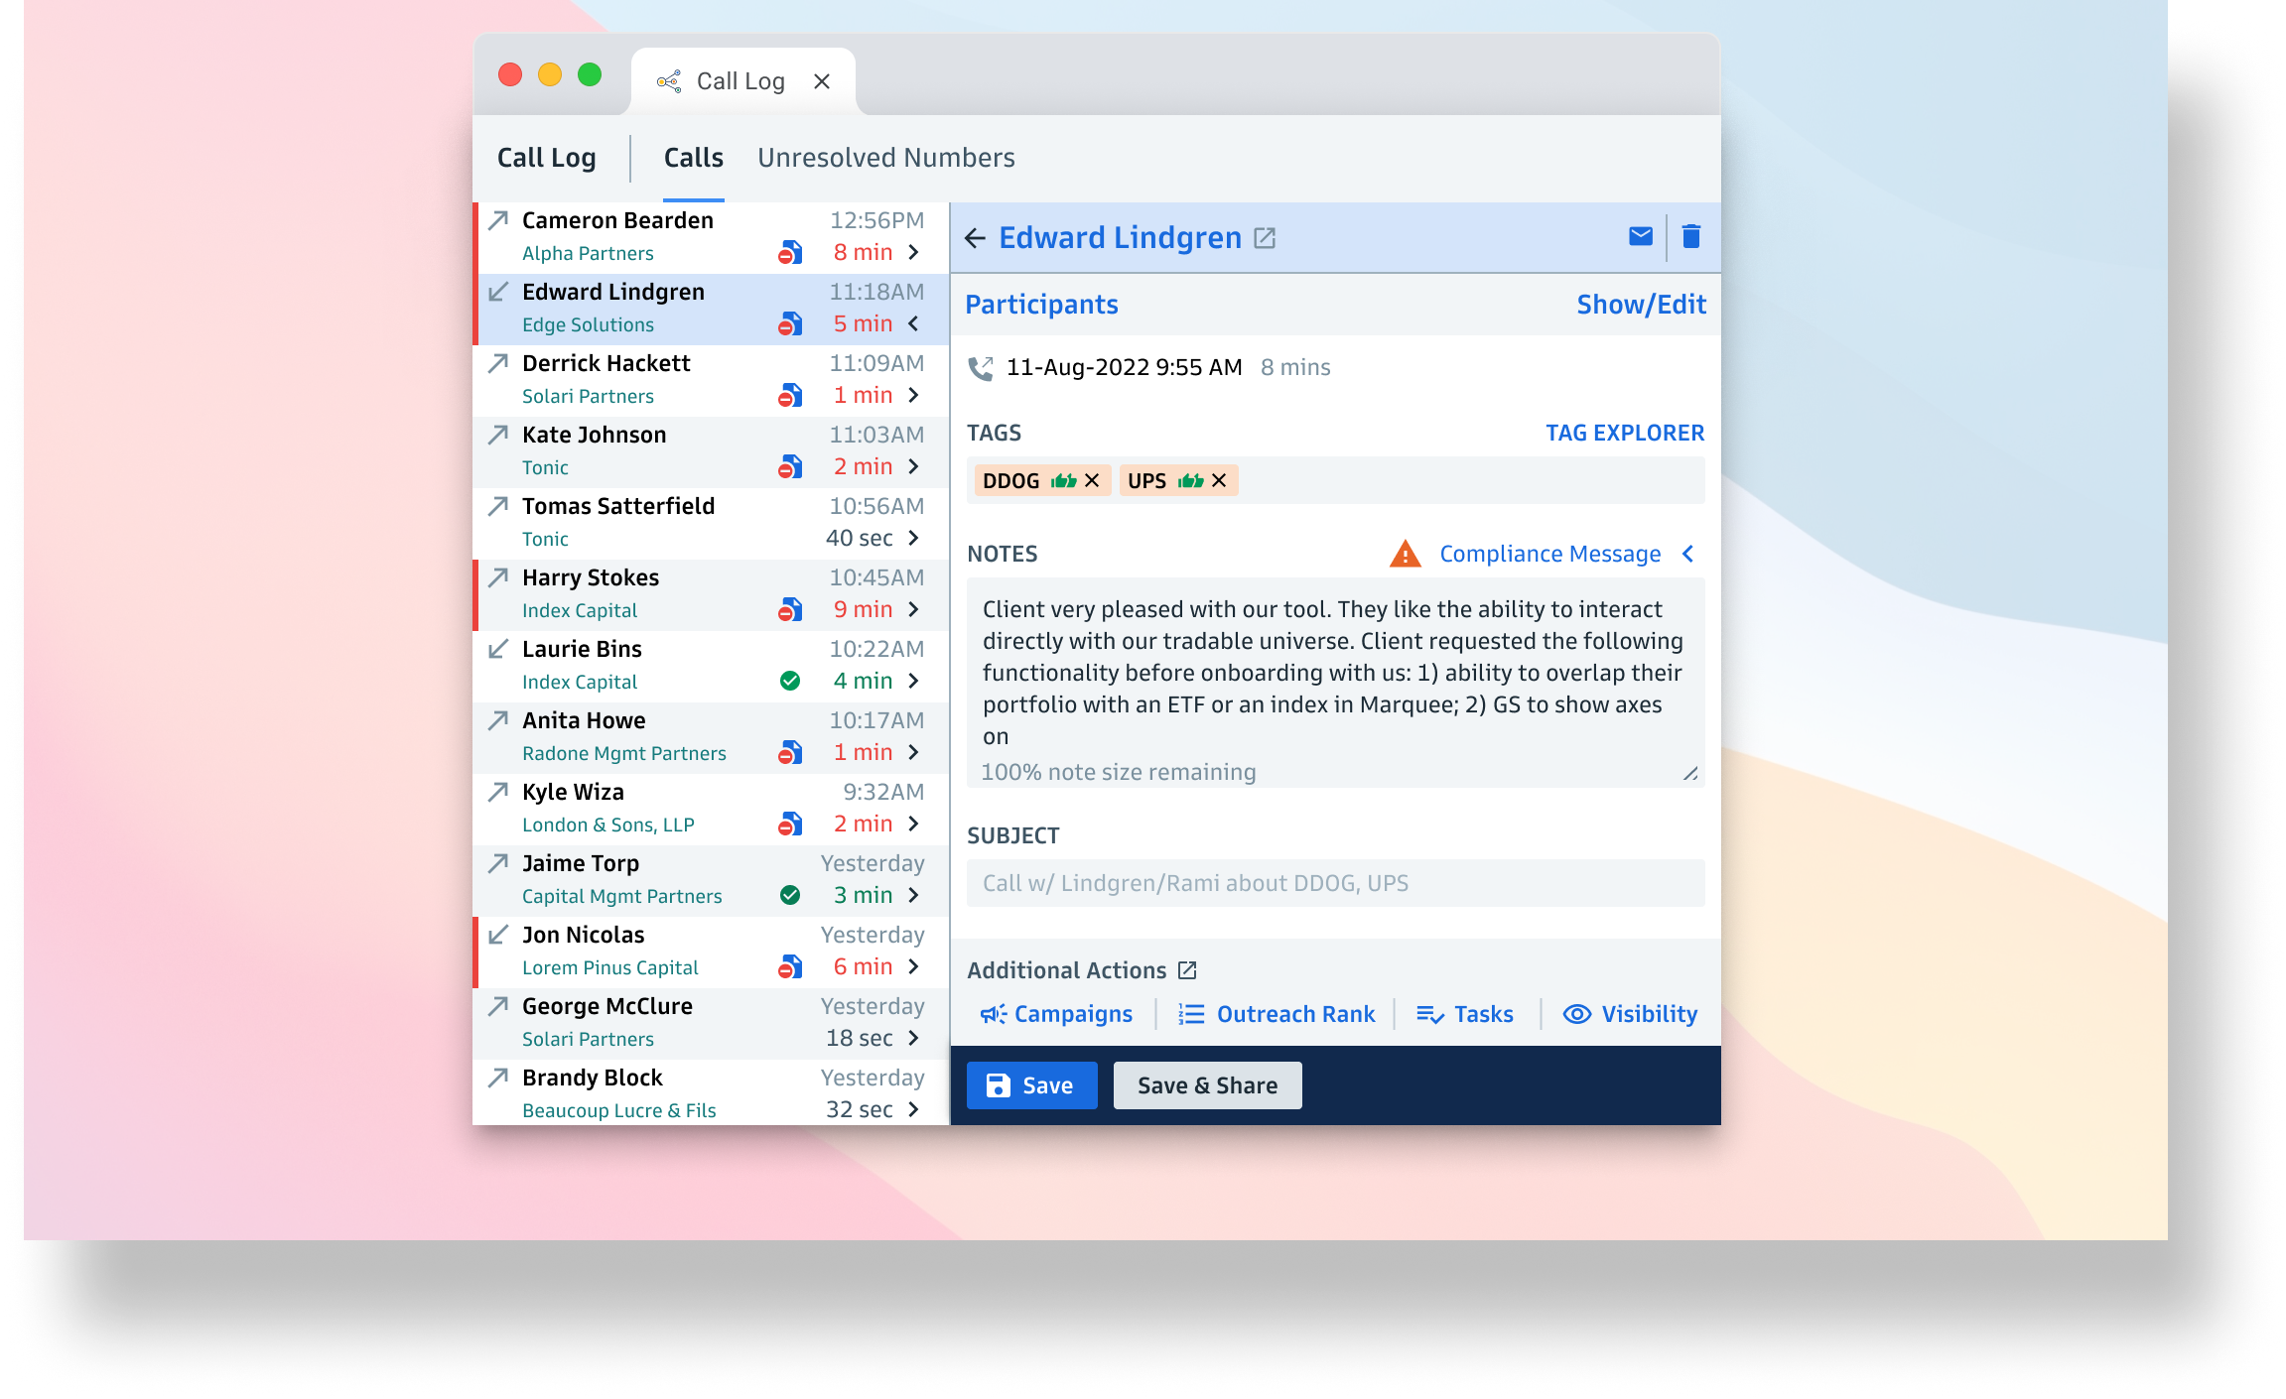The height and width of the screenshot is (1399, 2286).
Task: Expand the Compliance Message section with chevron
Action: click(1693, 554)
